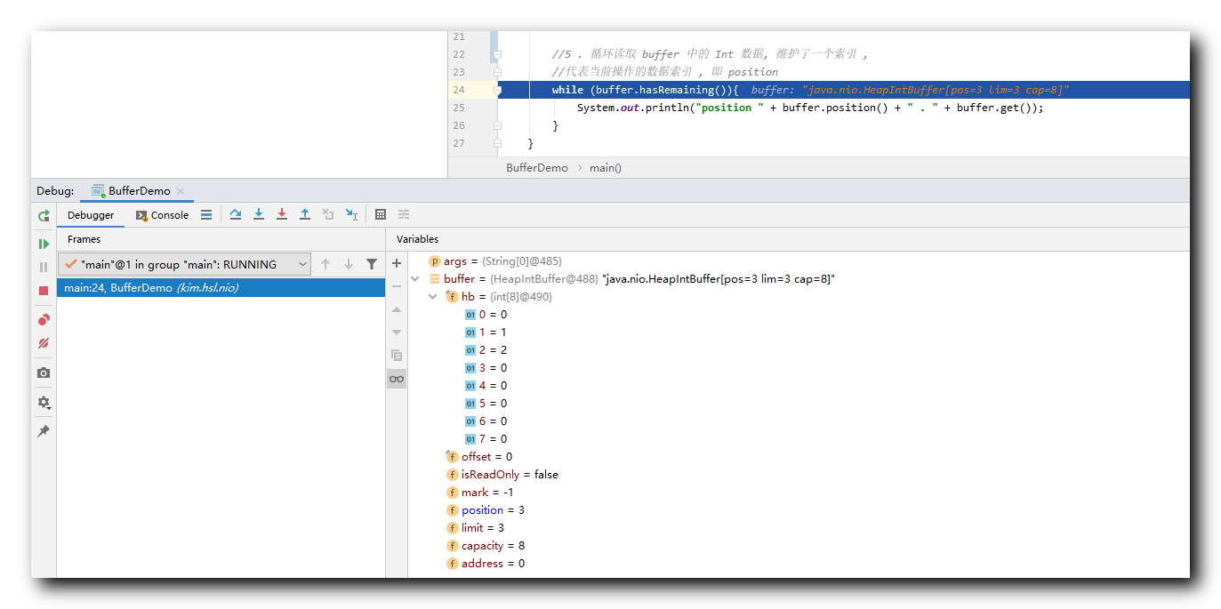The width and height of the screenshot is (1221, 609).
Task: Click main() in the editor breadcrumbs
Action: (x=606, y=167)
